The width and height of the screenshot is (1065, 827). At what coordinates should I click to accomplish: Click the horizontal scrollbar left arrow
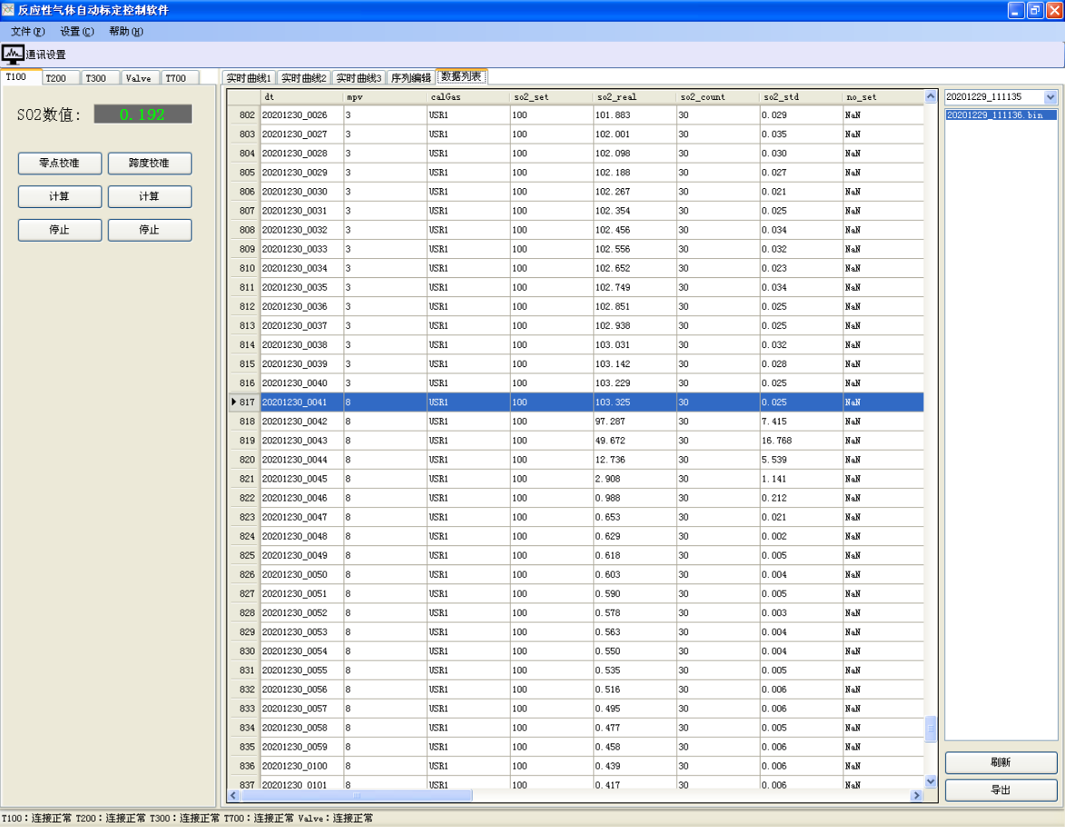[234, 795]
